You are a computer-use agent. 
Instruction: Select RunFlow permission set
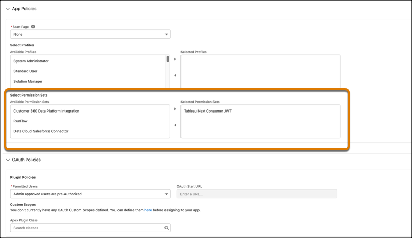point(21,121)
